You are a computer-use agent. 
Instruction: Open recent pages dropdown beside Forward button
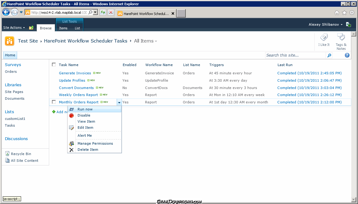(x=21, y=12)
